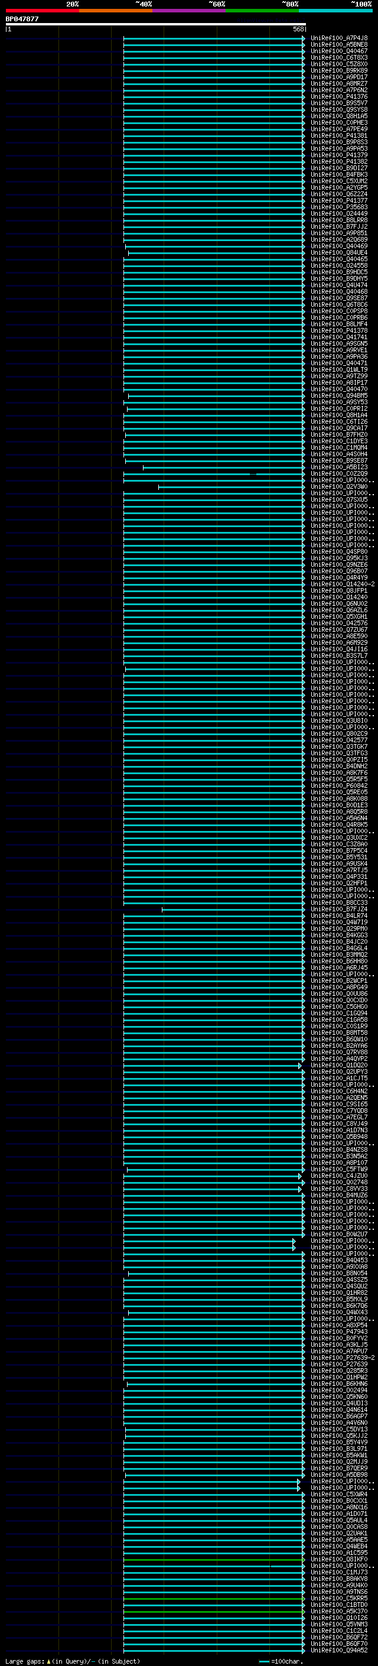Select hit UniRef100_Q14240
Screen dimensions: 378x1666
click(338, 597)
